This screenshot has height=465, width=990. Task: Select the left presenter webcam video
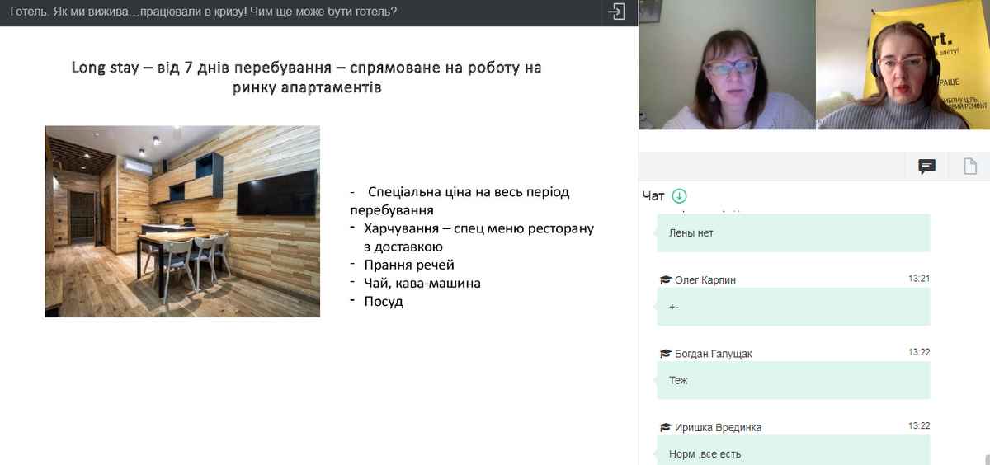[726, 65]
